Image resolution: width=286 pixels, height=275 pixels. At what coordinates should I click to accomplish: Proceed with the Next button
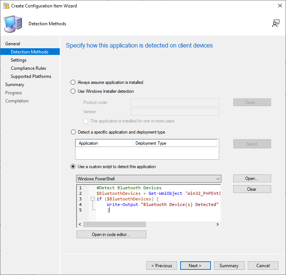pos(195,266)
